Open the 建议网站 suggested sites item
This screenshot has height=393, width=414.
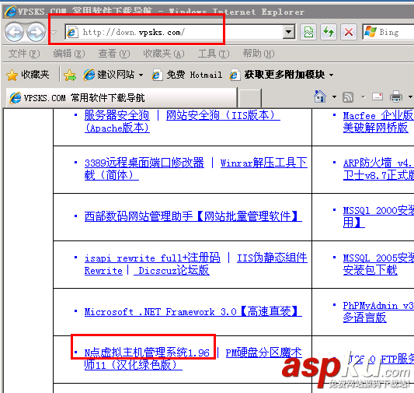pyautogui.click(x=109, y=75)
